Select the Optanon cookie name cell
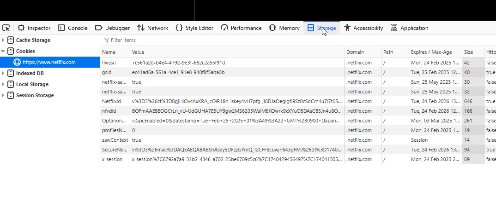The image size is (496, 197). click(x=115, y=121)
